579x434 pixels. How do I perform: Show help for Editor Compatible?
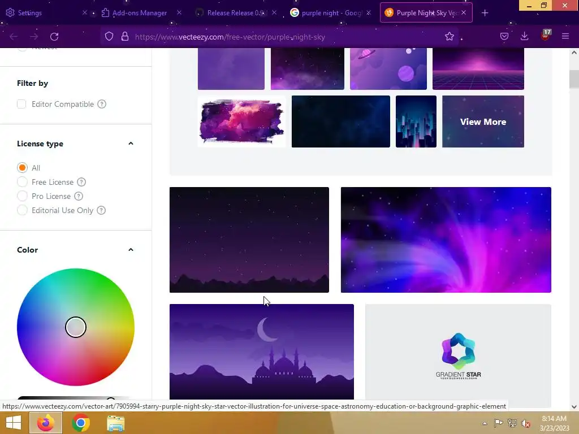102,104
